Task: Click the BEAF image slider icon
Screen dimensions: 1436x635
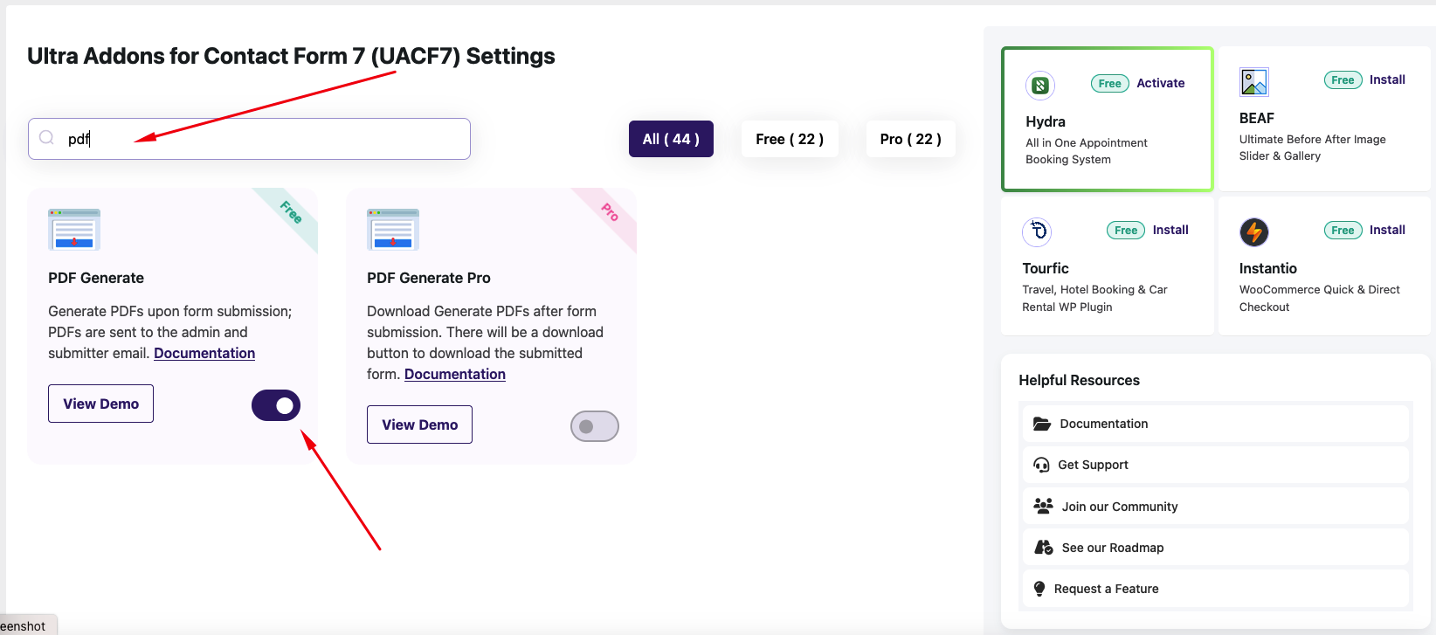Action: click(x=1254, y=82)
